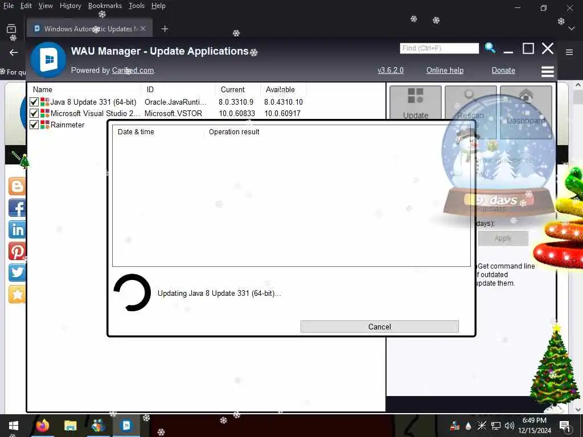Screen dimensions: 583x437
Task: Open the network tray icon
Action: click(496, 426)
